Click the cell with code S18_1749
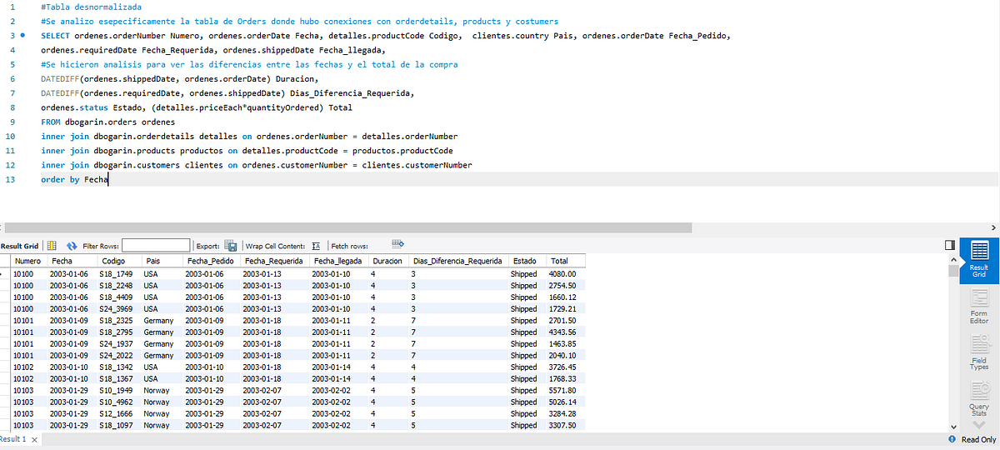The height and width of the screenshot is (450, 1000). coord(119,273)
